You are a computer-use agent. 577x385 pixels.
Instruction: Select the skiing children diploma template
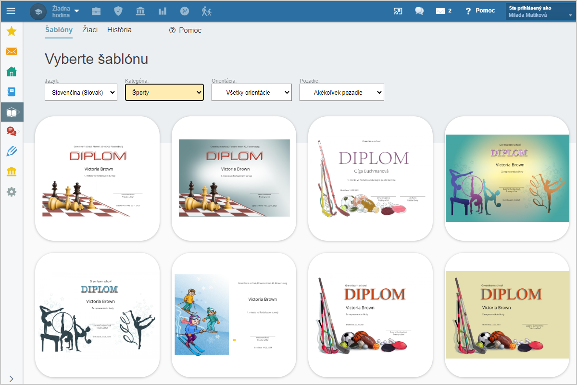[x=234, y=315]
